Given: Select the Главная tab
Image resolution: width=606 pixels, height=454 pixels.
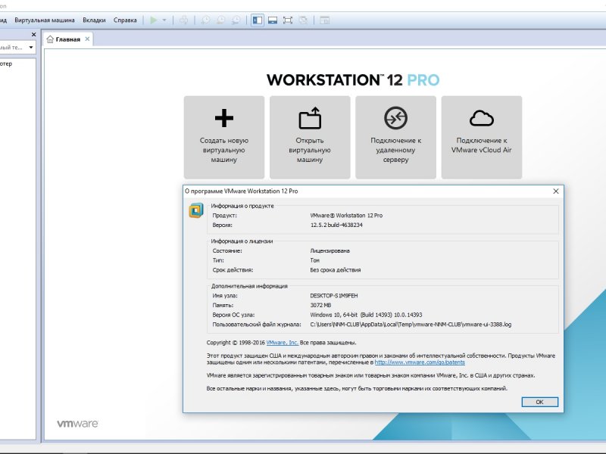Looking at the screenshot, I should pos(68,39).
